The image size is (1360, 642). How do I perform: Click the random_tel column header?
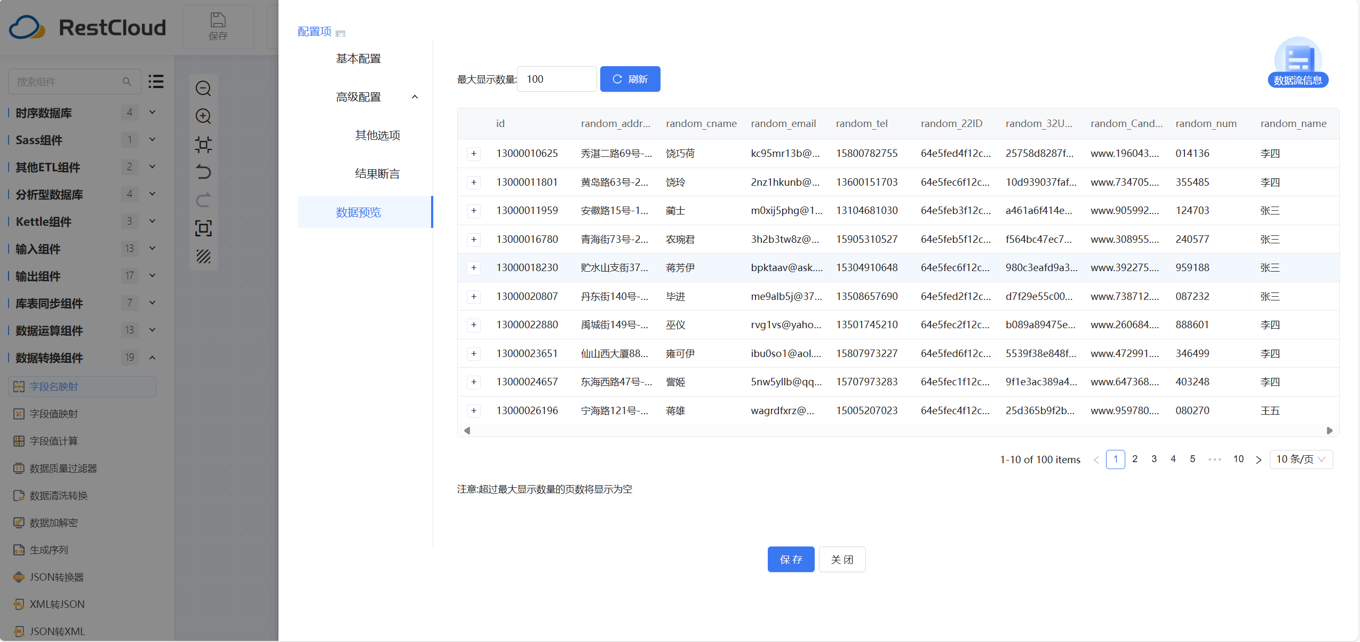(x=862, y=123)
